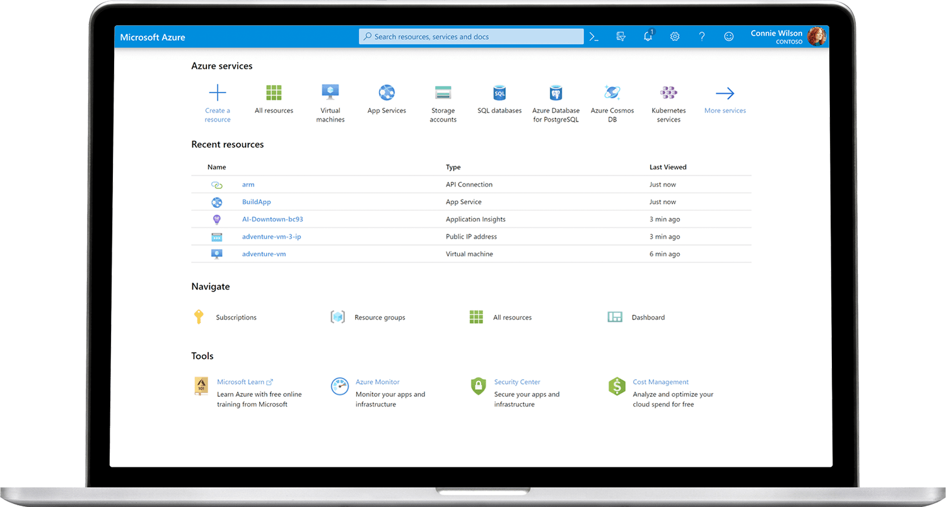Click the Cost Management dollar icon
946x507 pixels.
pyautogui.click(x=617, y=386)
